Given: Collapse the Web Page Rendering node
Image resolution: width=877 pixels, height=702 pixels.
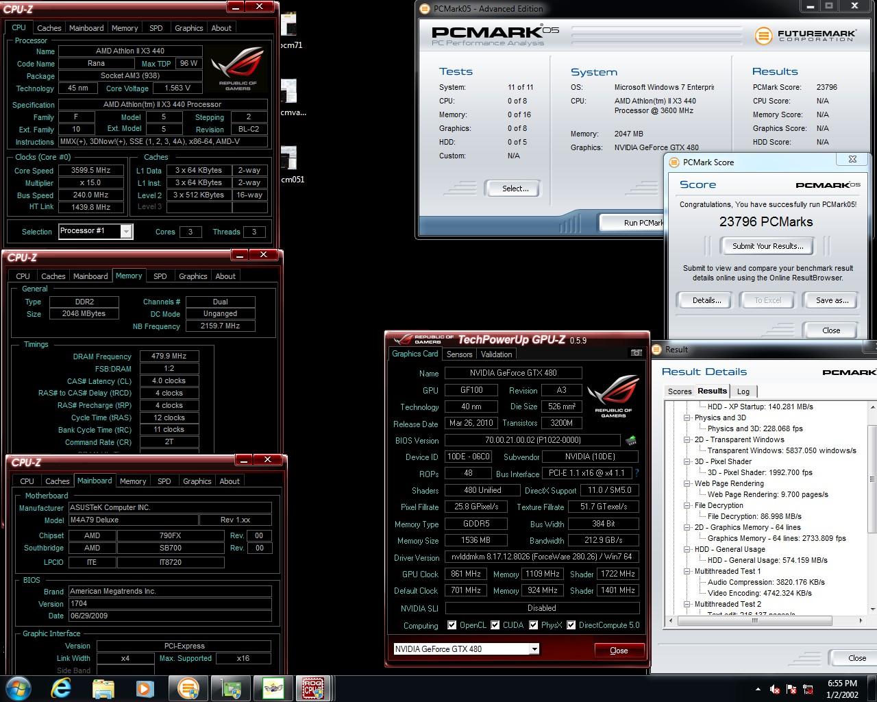Looking at the screenshot, I should [687, 483].
